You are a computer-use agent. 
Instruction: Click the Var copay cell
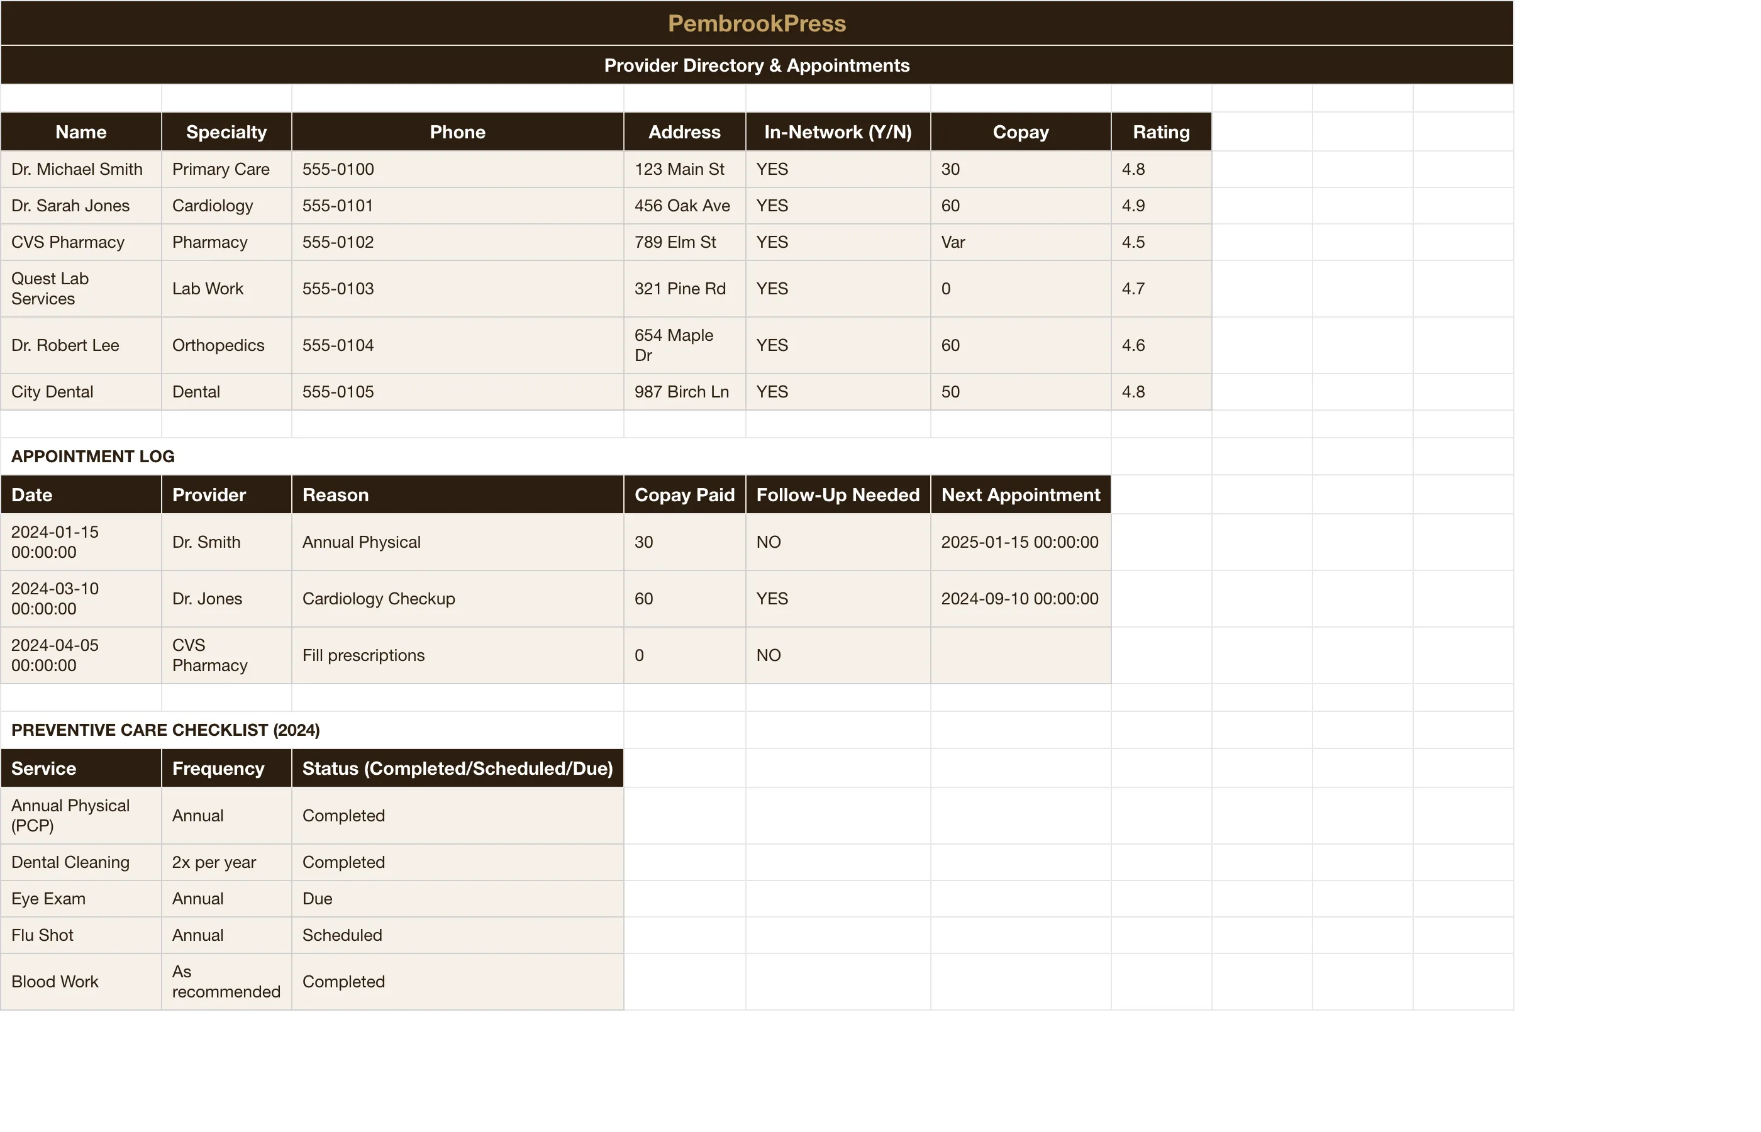click(1020, 242)
